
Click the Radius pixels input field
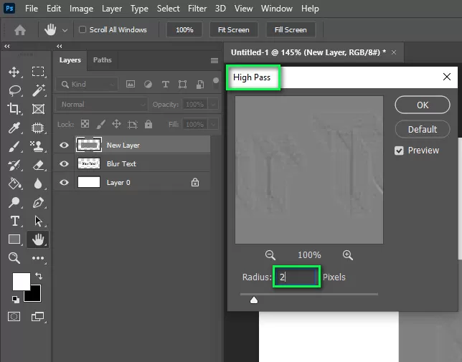296,277
